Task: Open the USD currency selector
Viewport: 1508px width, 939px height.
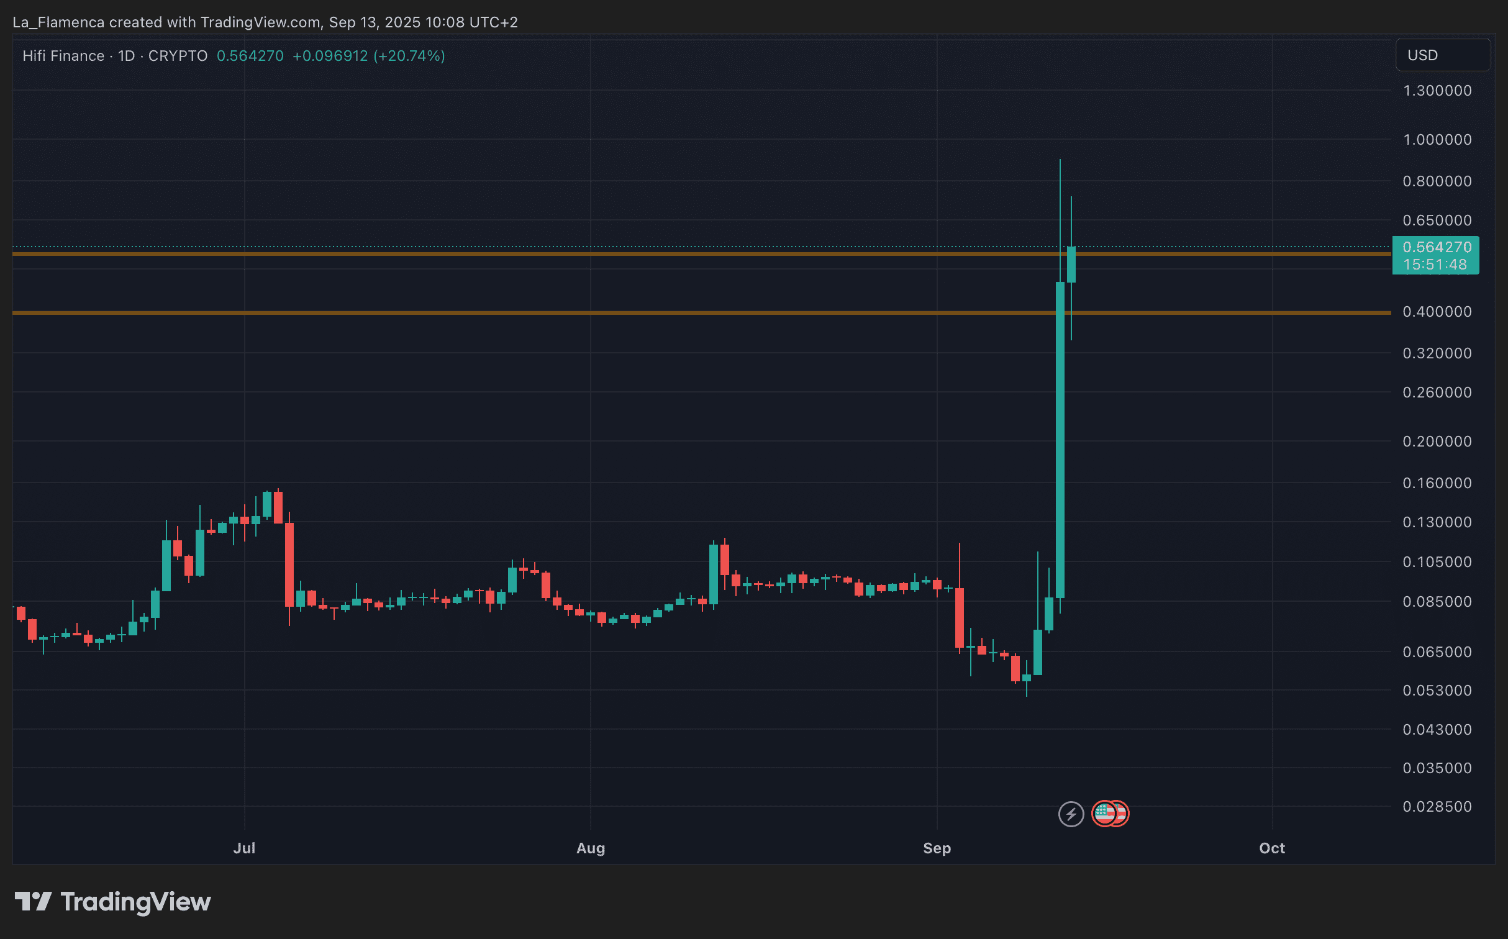Action: click(x=1442, y=55)
